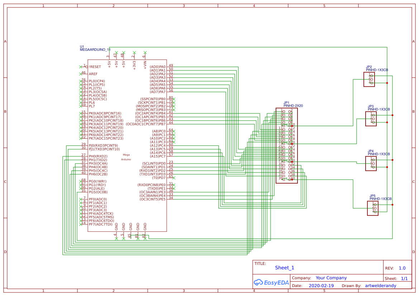419x296 pixels.
Task: Select the PINHD-2X20 header symbol JP1
Action: click(x=287, y=147)
